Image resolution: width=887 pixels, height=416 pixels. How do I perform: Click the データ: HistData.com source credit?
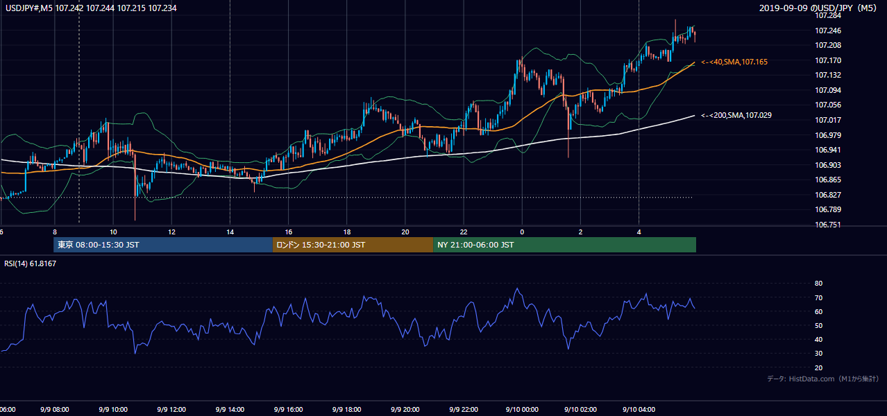pos(823,379)
